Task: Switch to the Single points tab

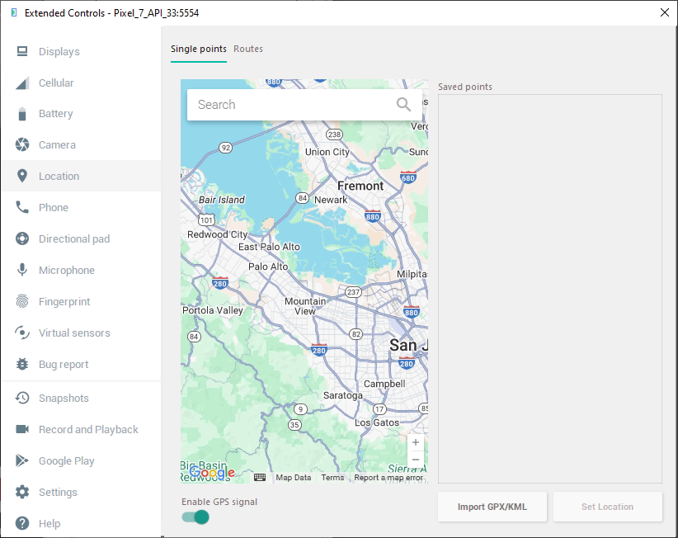Action: click(x=199, y=49)
